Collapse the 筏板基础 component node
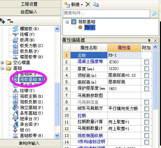Image resolution: width=161 pixels, height=148 pixels. pyautogui.click(x=67, y=22)
